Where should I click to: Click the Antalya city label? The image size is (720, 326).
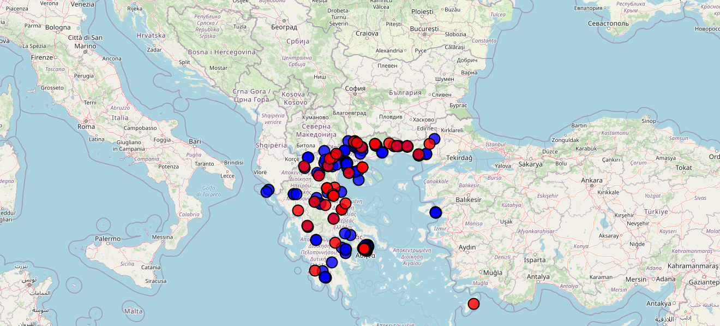(539, 276)
